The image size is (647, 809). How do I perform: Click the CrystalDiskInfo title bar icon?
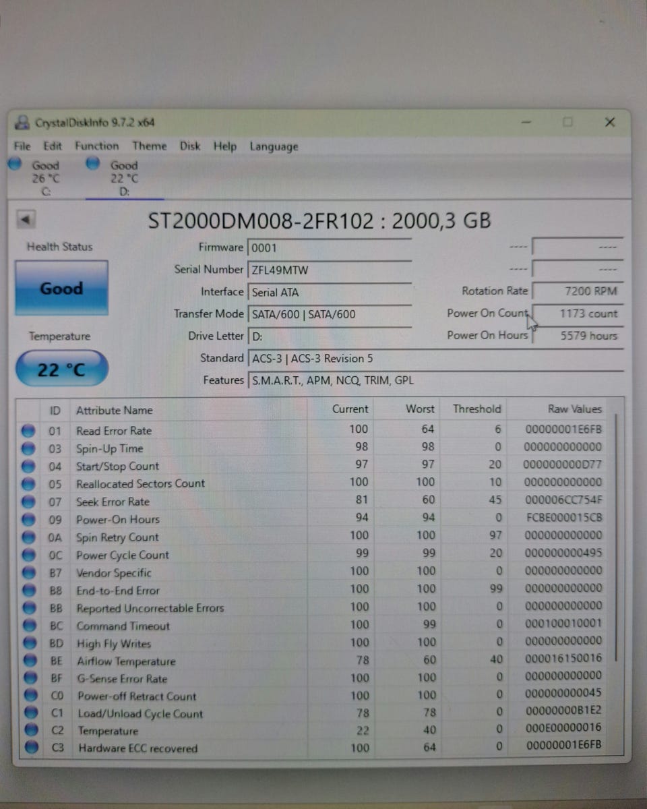pos(23,123)
